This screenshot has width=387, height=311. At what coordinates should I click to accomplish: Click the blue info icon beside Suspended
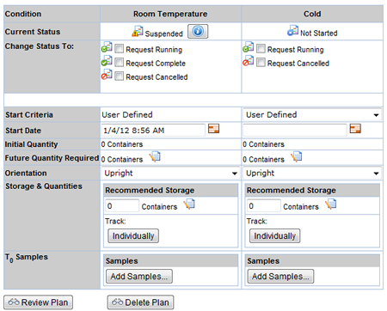pos(198,32)
